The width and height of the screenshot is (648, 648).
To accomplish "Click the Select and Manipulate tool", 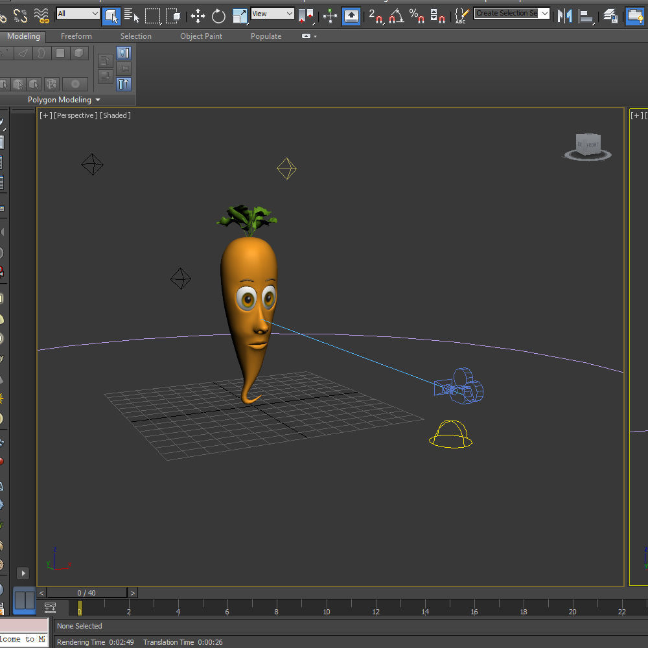I will [330, 16].
